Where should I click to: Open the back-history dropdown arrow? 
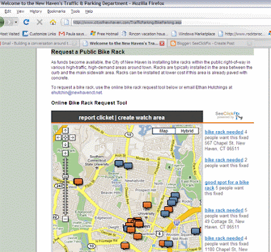(x=16, y=22)
